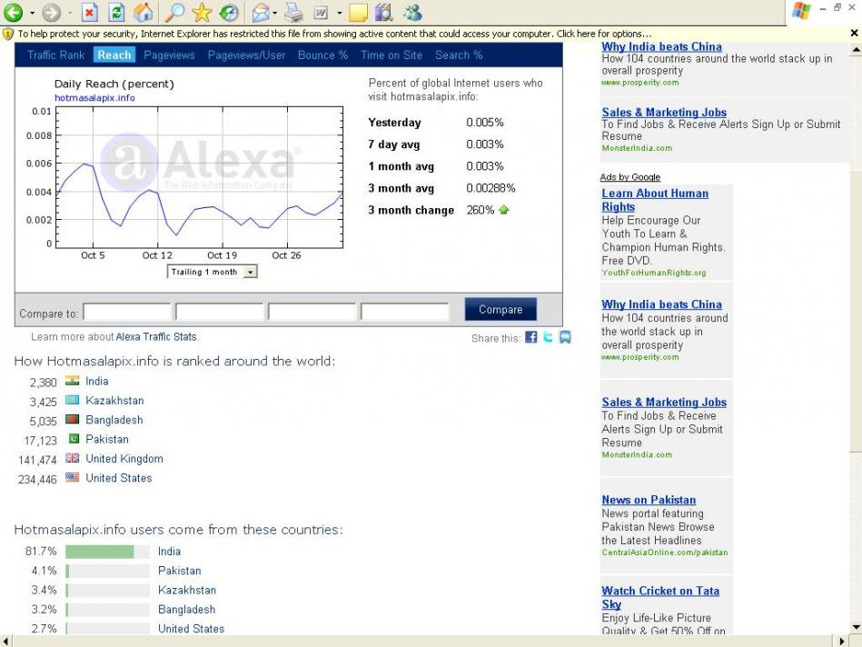Share via the Facebook icon
Viewport: 862px width, 647px height.
(531, 337)
